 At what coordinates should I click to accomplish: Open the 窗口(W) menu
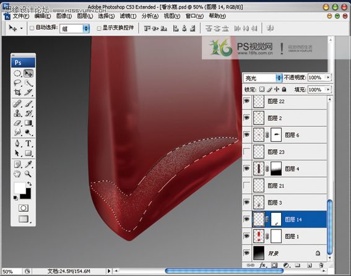[194, 16]
